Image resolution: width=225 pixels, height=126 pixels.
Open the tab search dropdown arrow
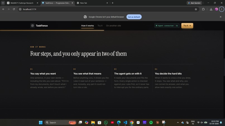coord(3,3)
